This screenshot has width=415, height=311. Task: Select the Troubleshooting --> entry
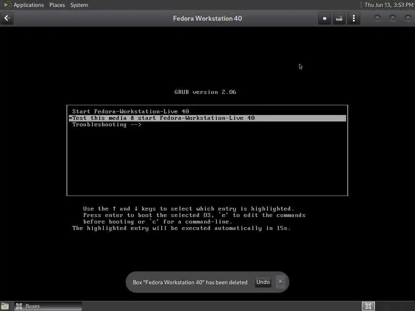pos(207,125)
